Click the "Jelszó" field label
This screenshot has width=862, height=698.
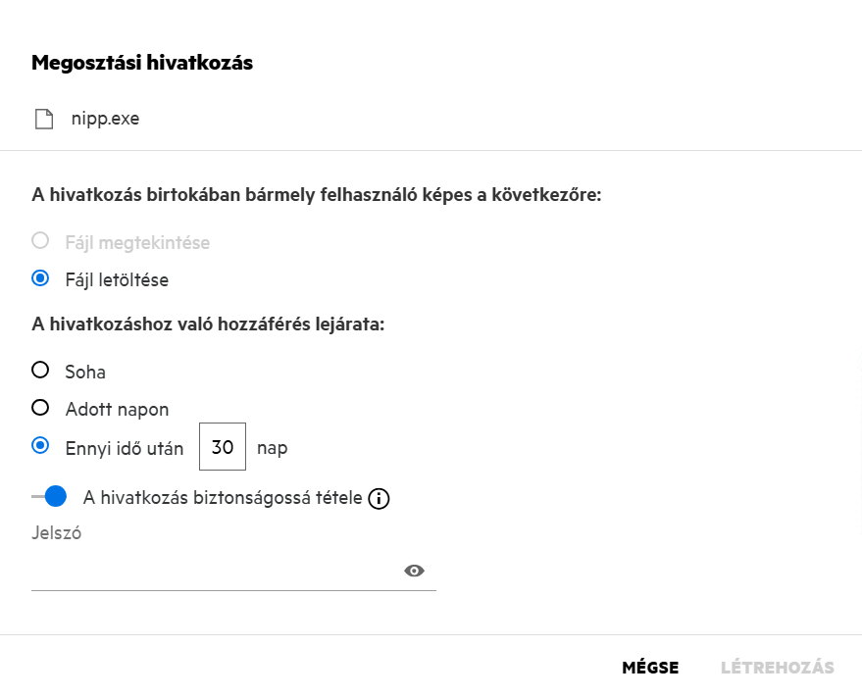[56, 533]
